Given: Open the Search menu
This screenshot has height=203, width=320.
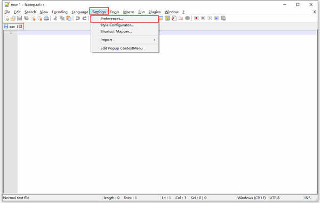Looking at the screenshot, I should tap(30, 12).
